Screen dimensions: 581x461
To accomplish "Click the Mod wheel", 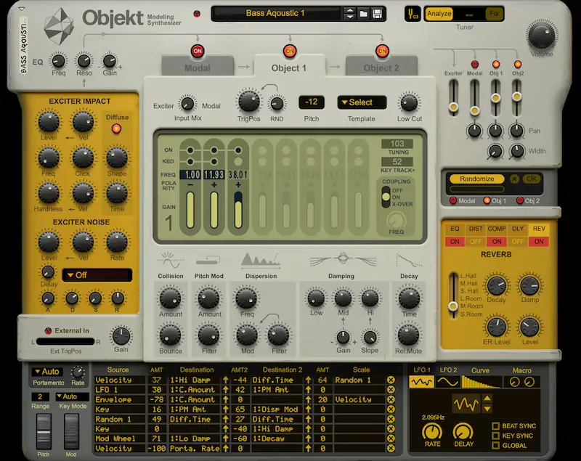I will point(71,431).
